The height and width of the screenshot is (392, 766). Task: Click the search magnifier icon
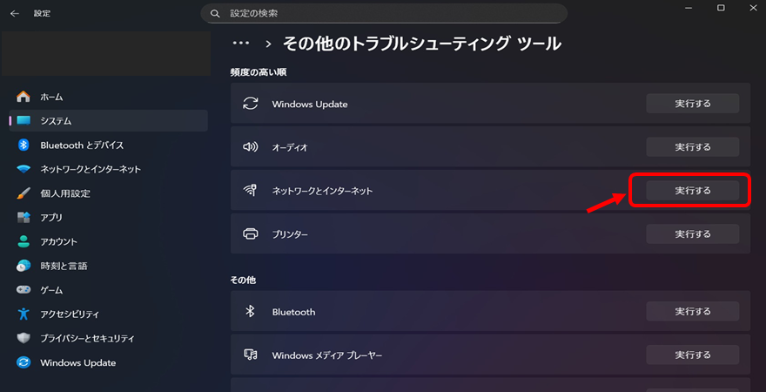click(x=214, y=14)
